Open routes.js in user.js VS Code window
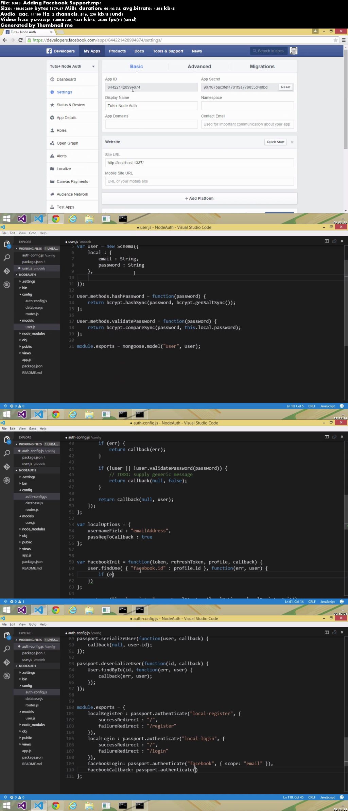Screen dimensions: 348x811 [32, 314]
